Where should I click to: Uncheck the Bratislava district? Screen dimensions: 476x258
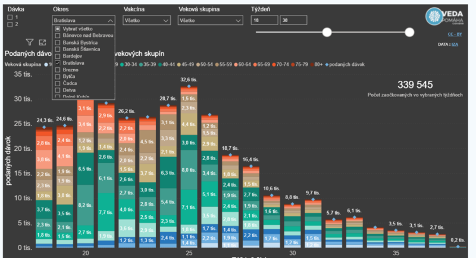coord(58,63)
